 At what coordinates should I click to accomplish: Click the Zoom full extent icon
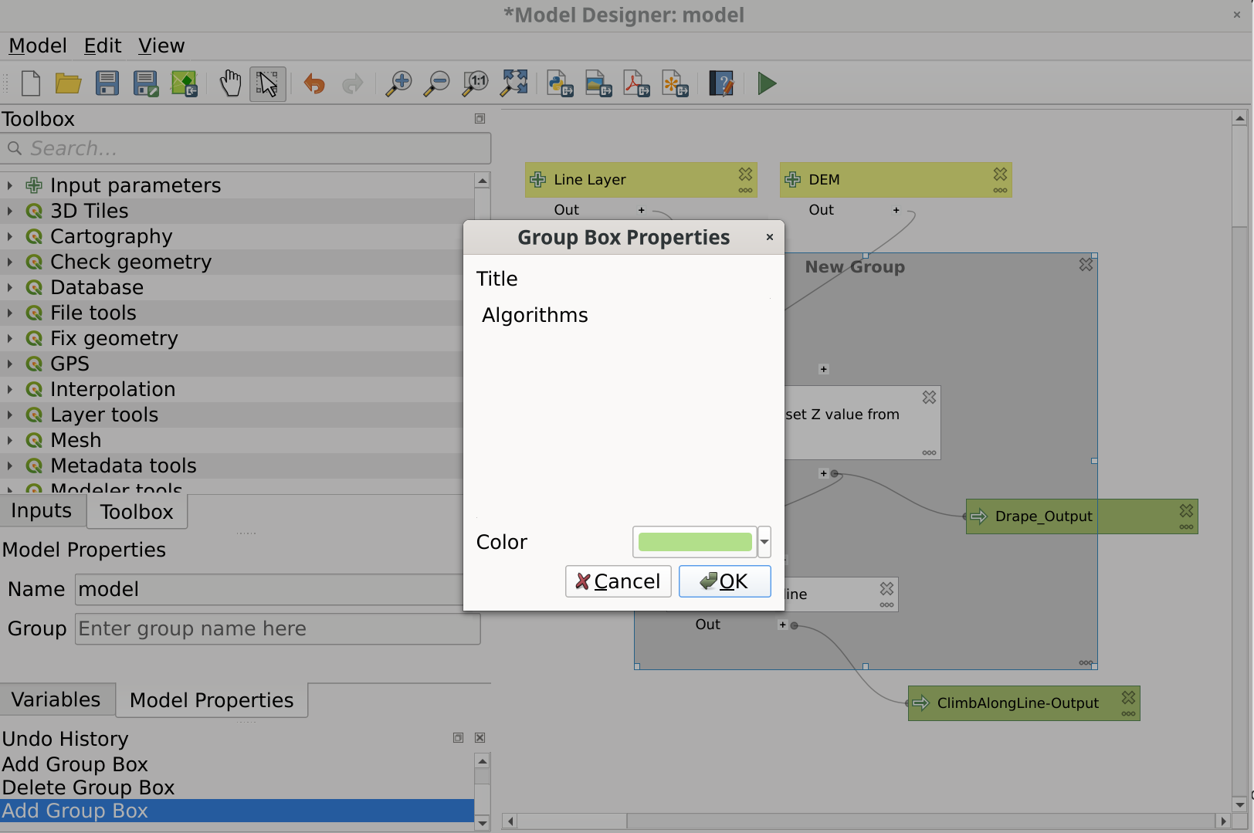[514, 83]
